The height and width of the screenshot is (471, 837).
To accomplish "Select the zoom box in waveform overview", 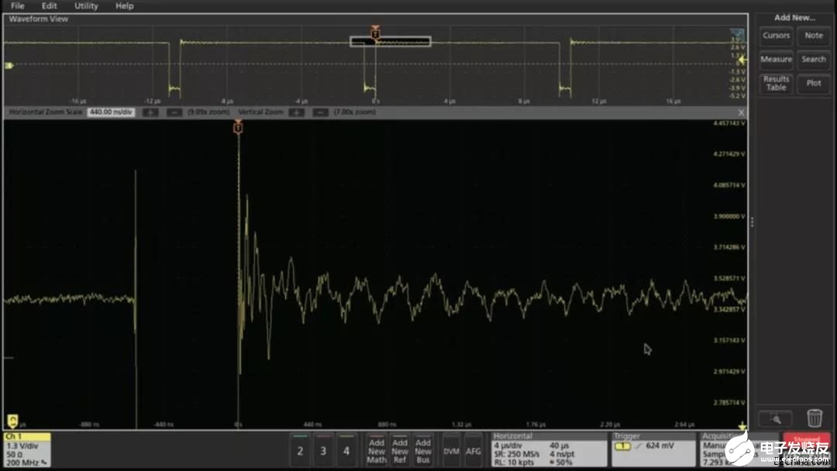I will pyautogui.click(x=390, y=42).
